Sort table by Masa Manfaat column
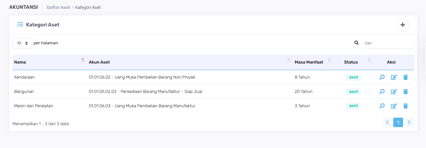 (x=329, y=60)
